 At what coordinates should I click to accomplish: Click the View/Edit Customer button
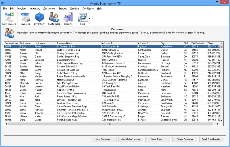(131, 140)
